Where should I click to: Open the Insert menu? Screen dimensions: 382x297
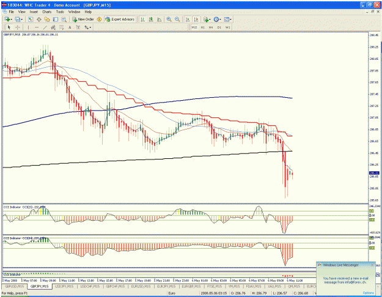34,12
